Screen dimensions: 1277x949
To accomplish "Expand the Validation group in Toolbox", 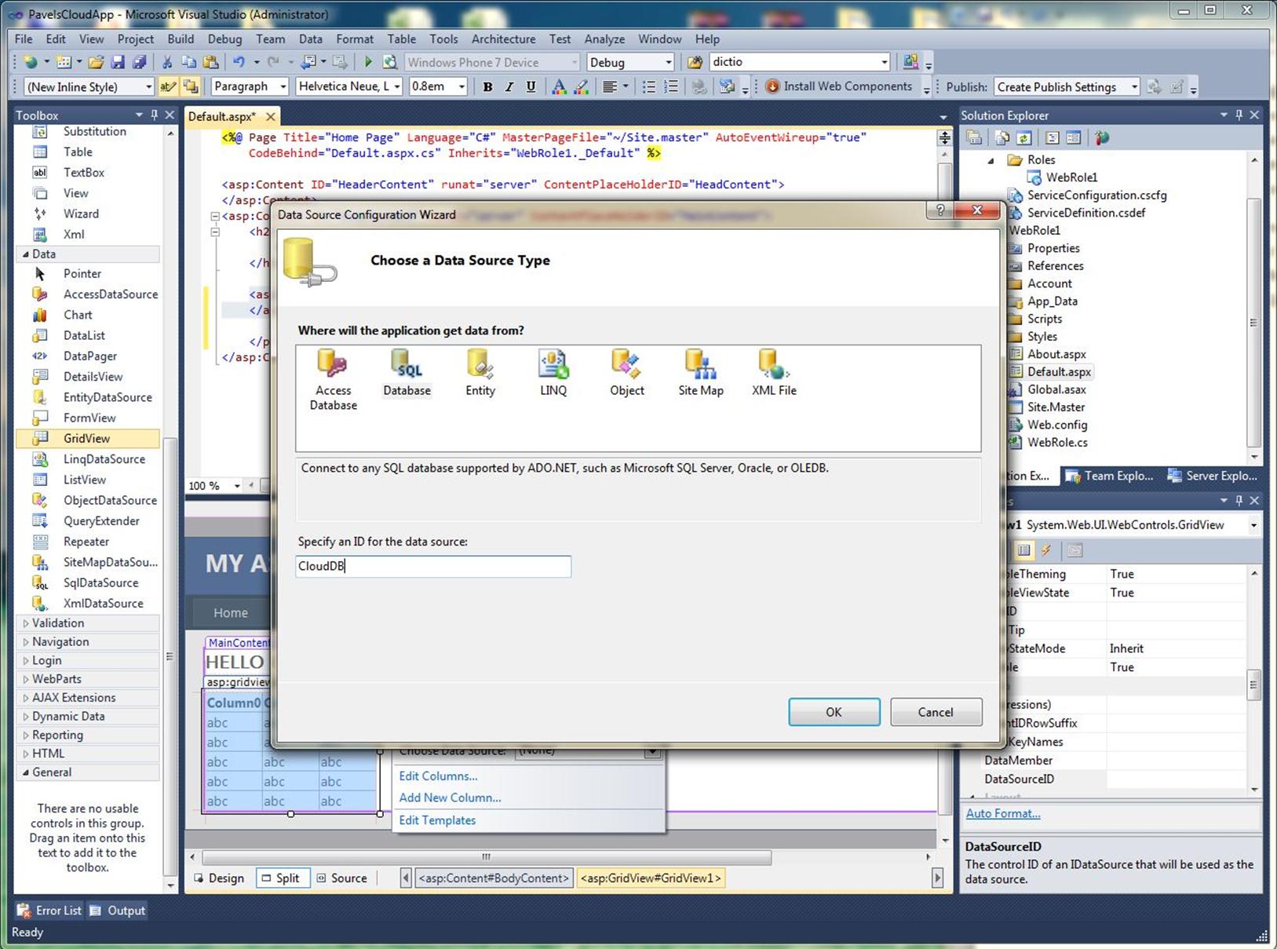I will pyautogui.click(x=25, y=623).
